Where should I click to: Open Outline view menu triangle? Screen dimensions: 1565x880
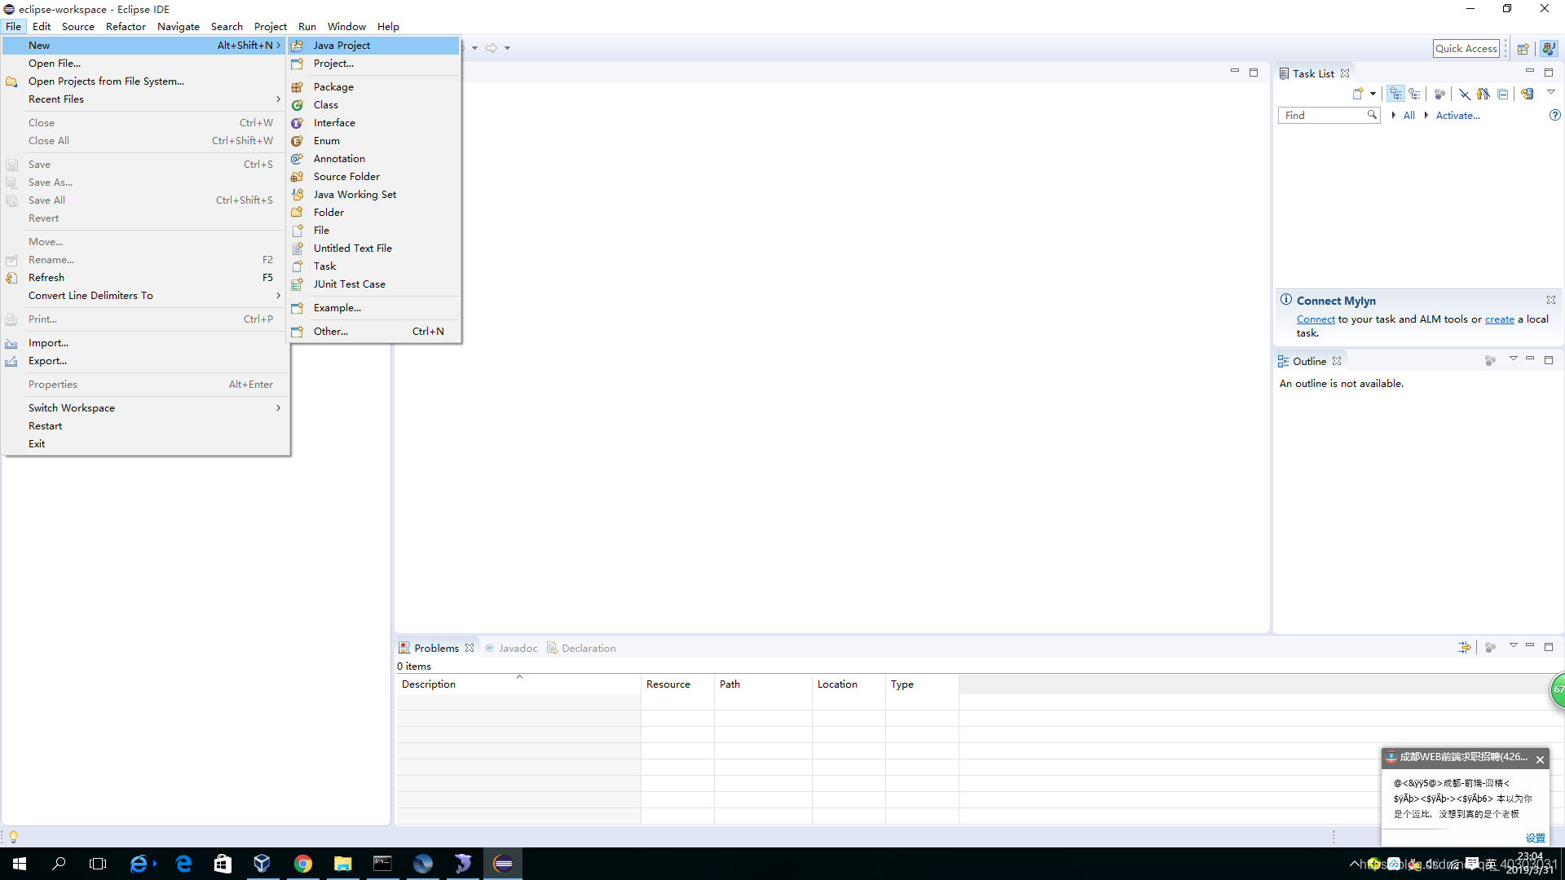coord(1513,359)
